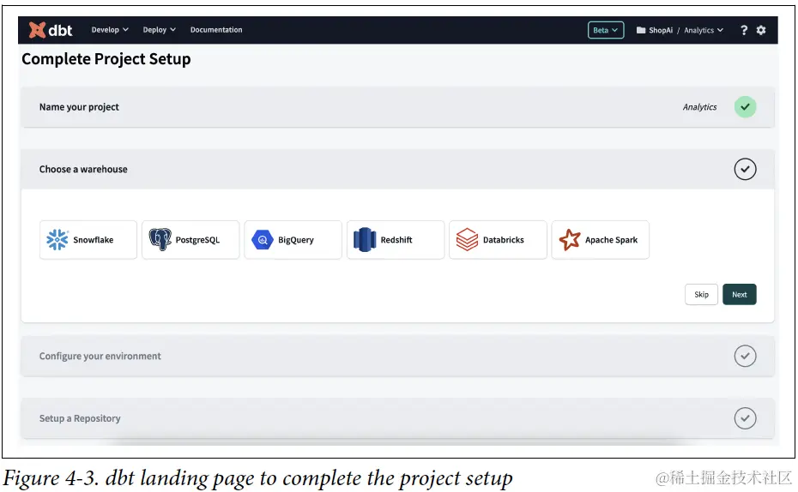The image size is (798, 492).
Task: Choose the Snowflake warehouse label
Action: 94,240
